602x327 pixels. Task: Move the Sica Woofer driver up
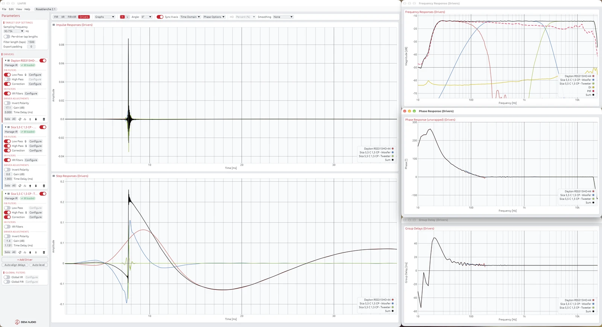tap(30, 185)
